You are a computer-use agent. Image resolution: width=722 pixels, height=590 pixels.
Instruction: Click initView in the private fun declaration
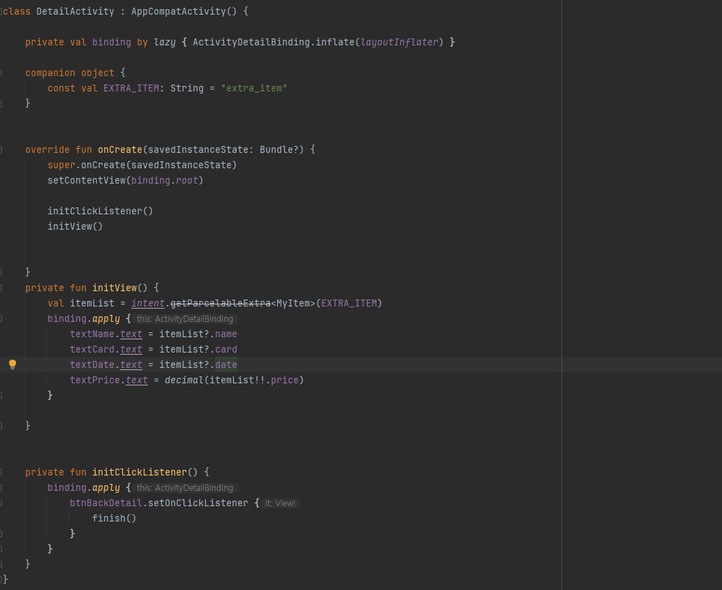click(x=115, y=288)
